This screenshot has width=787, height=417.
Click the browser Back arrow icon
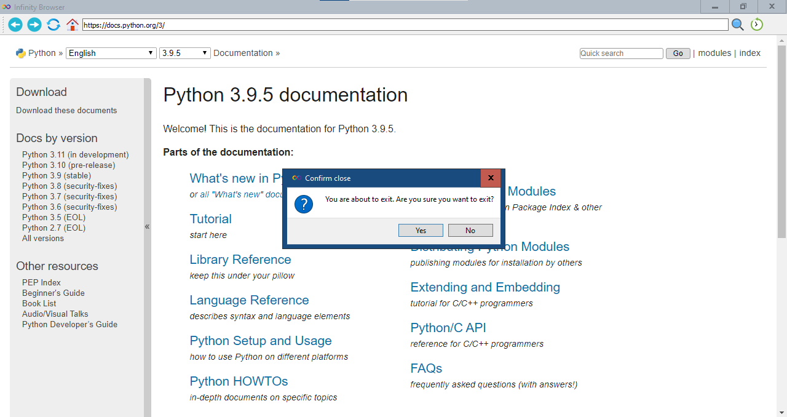pyautogui.click(x=15, y=25)
